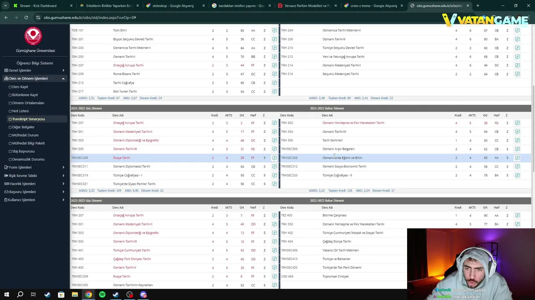Open Staj Başvurusu menu item
This screenshot has height=300, width=535.
tap(23, 151)
